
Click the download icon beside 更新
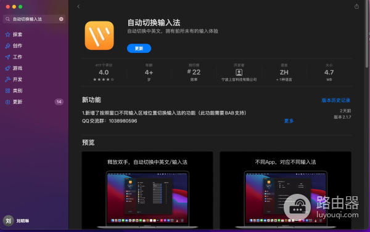pyautogui.click(x=8, y=102)
